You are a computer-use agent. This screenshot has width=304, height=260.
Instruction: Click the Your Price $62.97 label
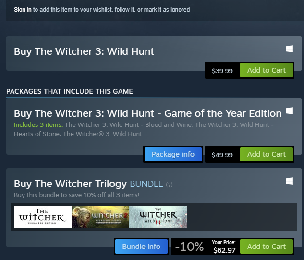[x=224, y=247]
